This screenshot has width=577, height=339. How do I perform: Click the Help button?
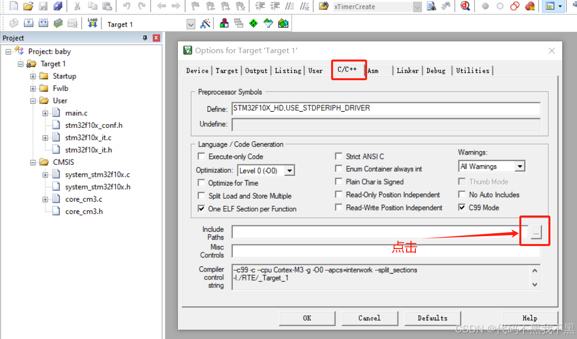530,318
